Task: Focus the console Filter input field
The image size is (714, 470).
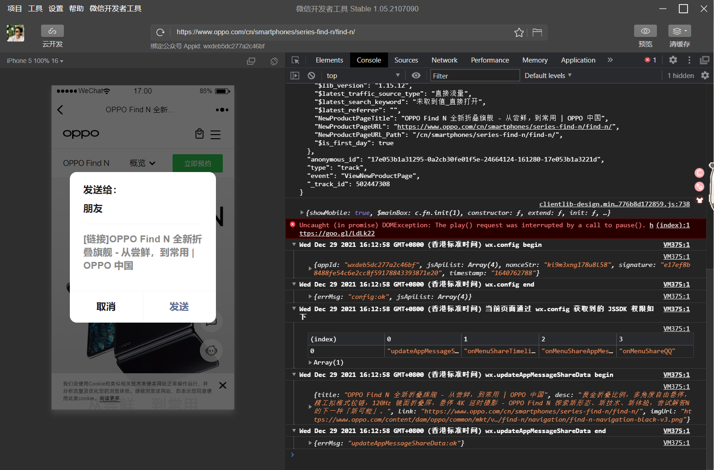Action: 475,76
